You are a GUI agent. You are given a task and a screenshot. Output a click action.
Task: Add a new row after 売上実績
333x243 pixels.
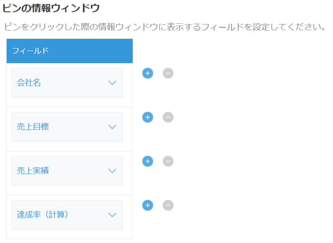148,162
